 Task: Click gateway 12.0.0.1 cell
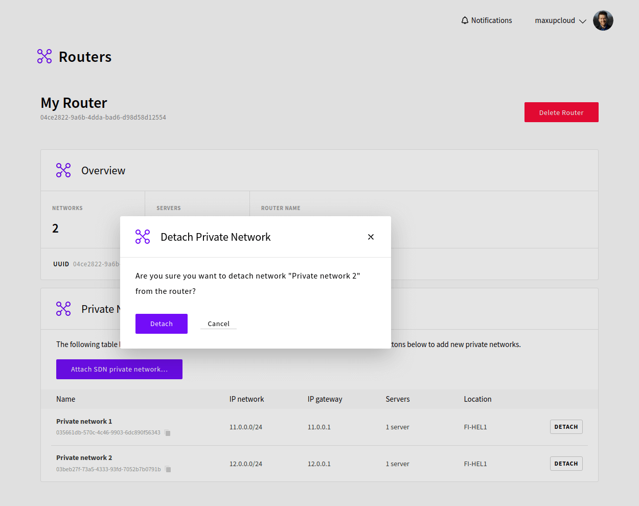319,464
